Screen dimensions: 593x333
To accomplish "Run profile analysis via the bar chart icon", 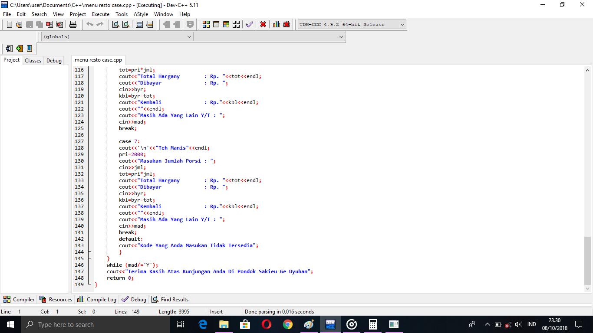I will pyautogui.click(x=276, y=24).
